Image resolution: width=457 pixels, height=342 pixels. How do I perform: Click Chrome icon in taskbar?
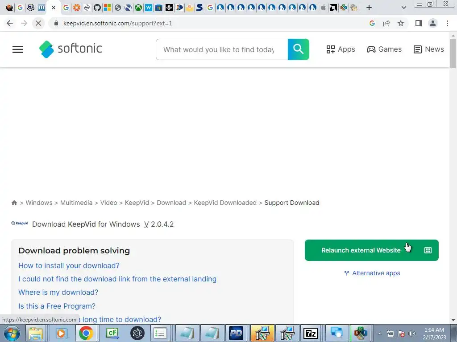(x=86, y=333)
